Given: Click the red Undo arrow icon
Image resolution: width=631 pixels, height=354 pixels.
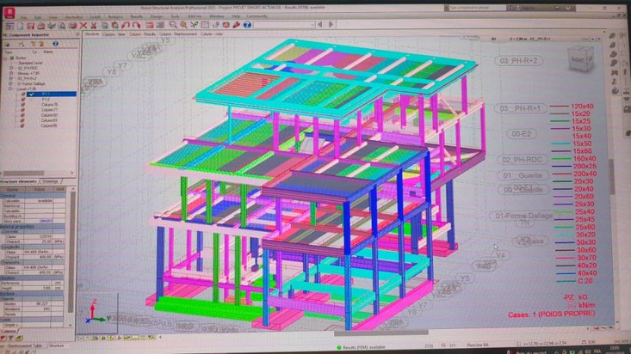Looking at the screenshot, I should [126, 25].
